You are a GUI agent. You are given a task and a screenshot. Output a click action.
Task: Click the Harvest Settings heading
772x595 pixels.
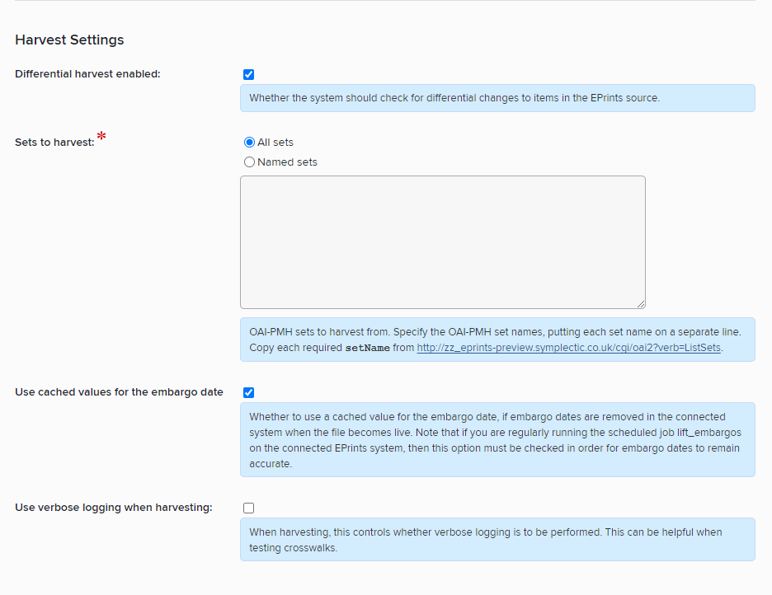pos(69,40)
